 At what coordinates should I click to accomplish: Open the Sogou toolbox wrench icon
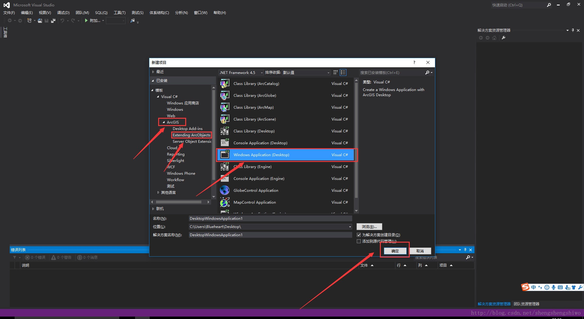[x=580, y=287]
